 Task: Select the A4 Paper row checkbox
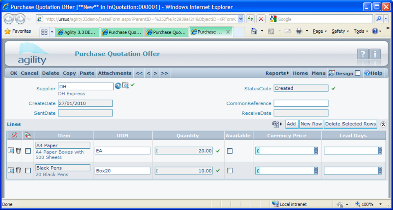tap(28, 151)
